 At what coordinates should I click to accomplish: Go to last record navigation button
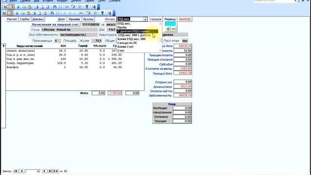pos(50,171)
